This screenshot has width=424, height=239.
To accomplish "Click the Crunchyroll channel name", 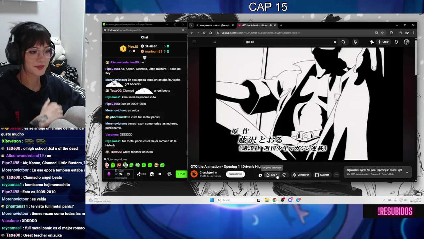I will 207,173.
